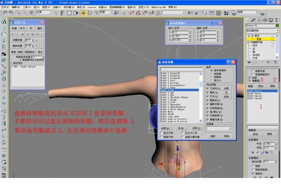
Task: Open the Curve Editor icon
Action: (212, 13)
